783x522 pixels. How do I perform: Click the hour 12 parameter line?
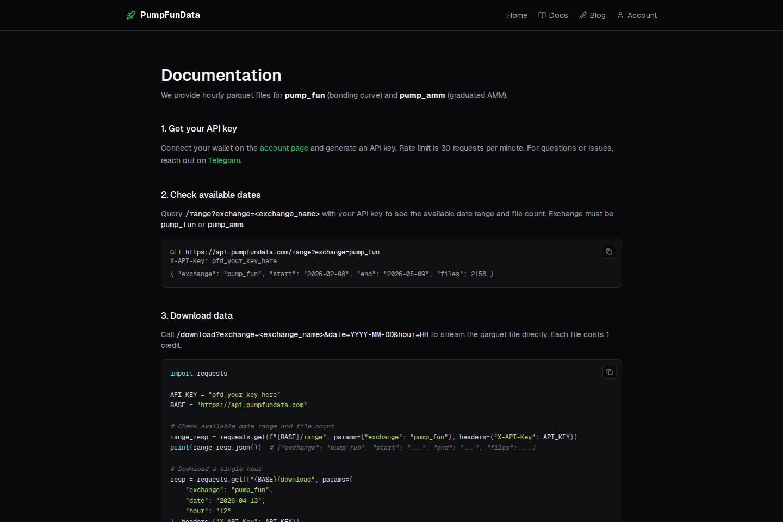[x=208, y=511]
